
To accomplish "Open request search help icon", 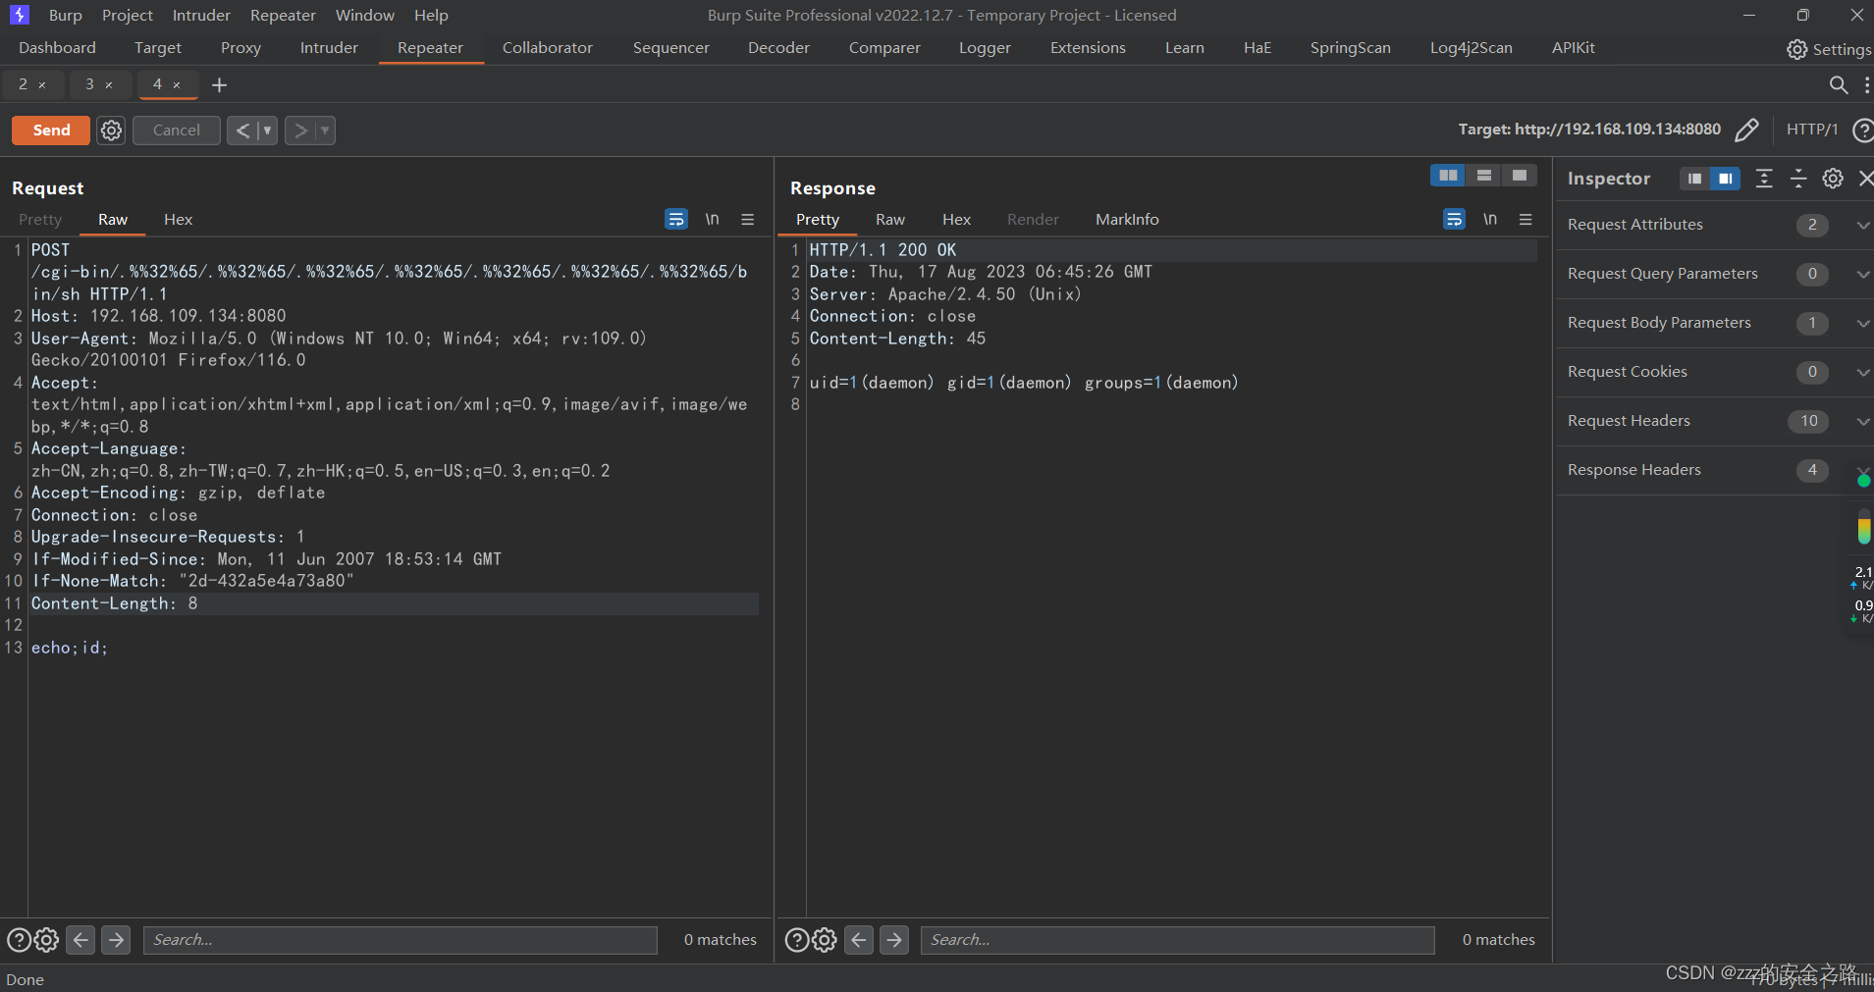I will coord(19,940).
